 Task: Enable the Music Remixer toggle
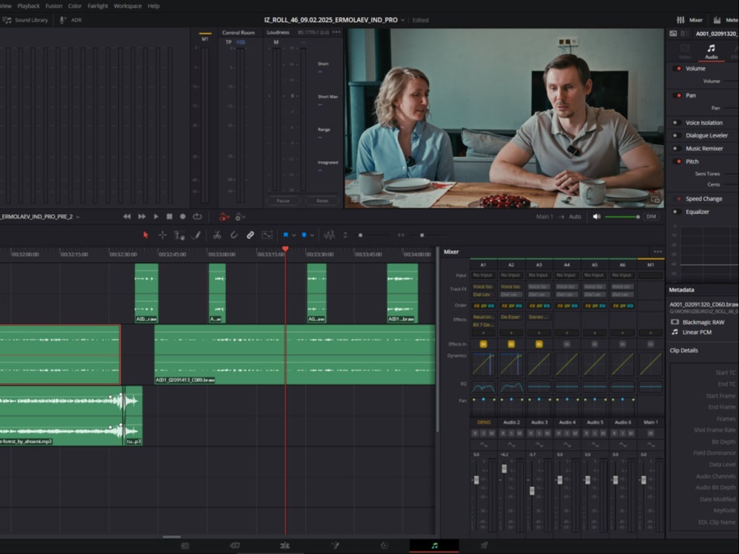pyautogui.click(x=676, y=149)
